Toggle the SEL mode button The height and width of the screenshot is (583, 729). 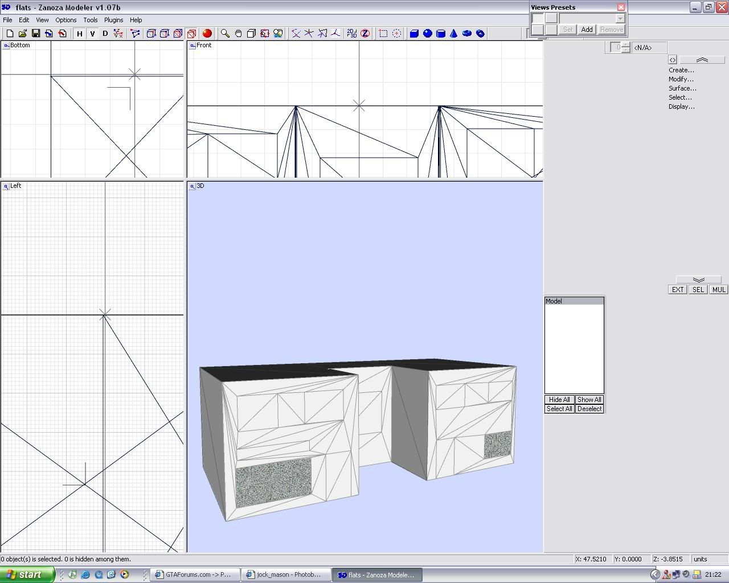(x=698, y=290)
